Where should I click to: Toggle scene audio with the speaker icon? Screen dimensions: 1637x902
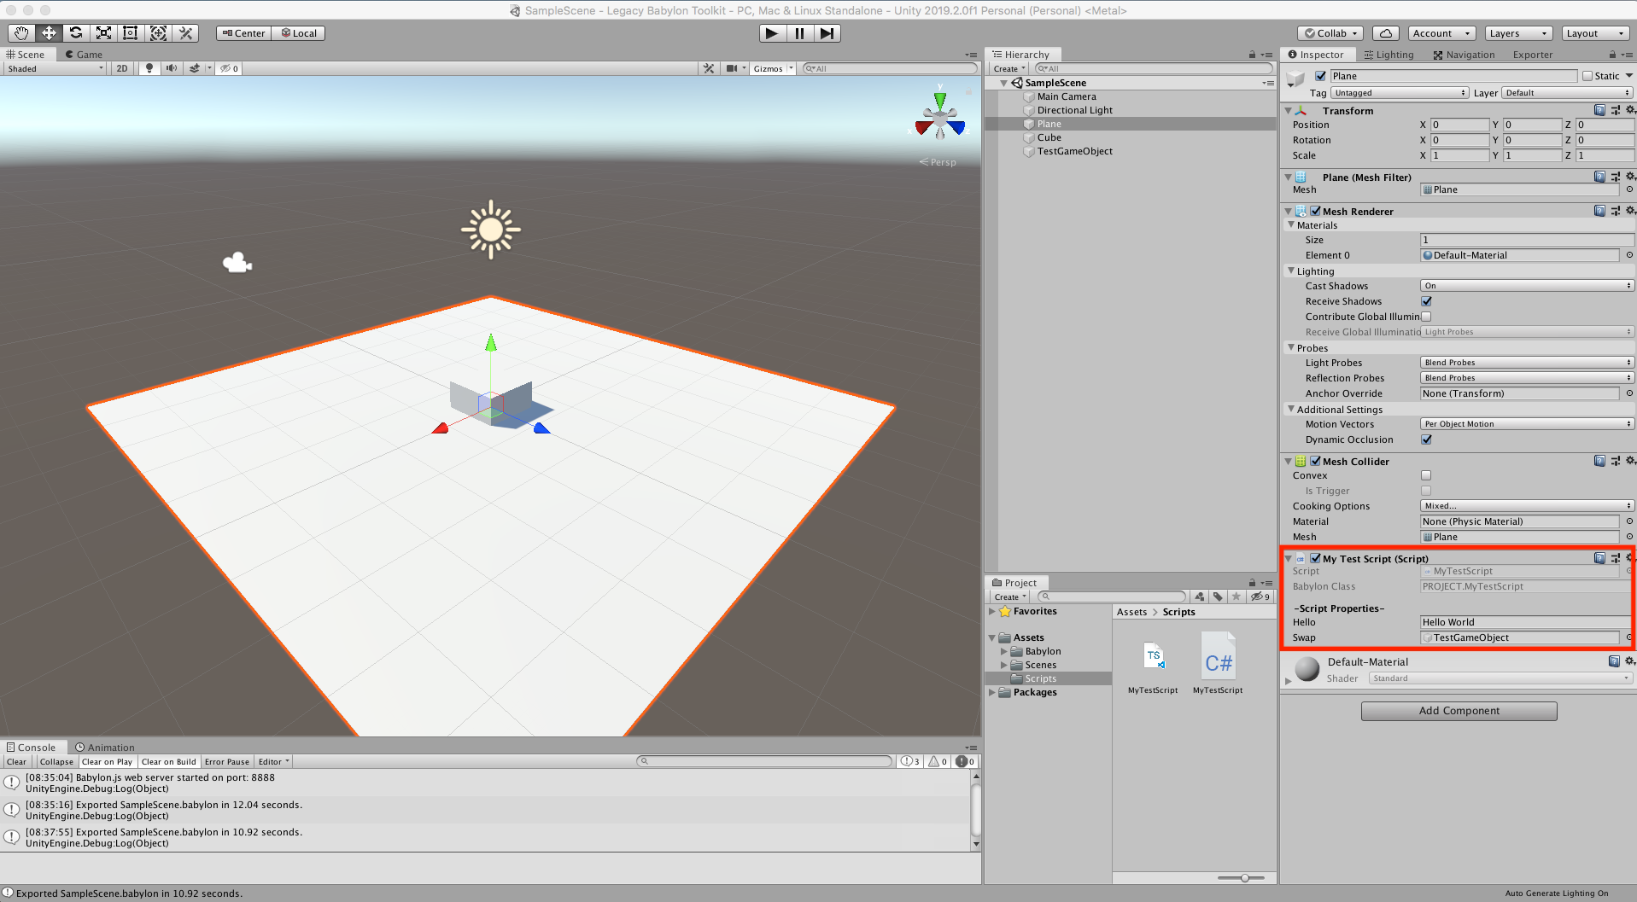(x=172, y=68)
